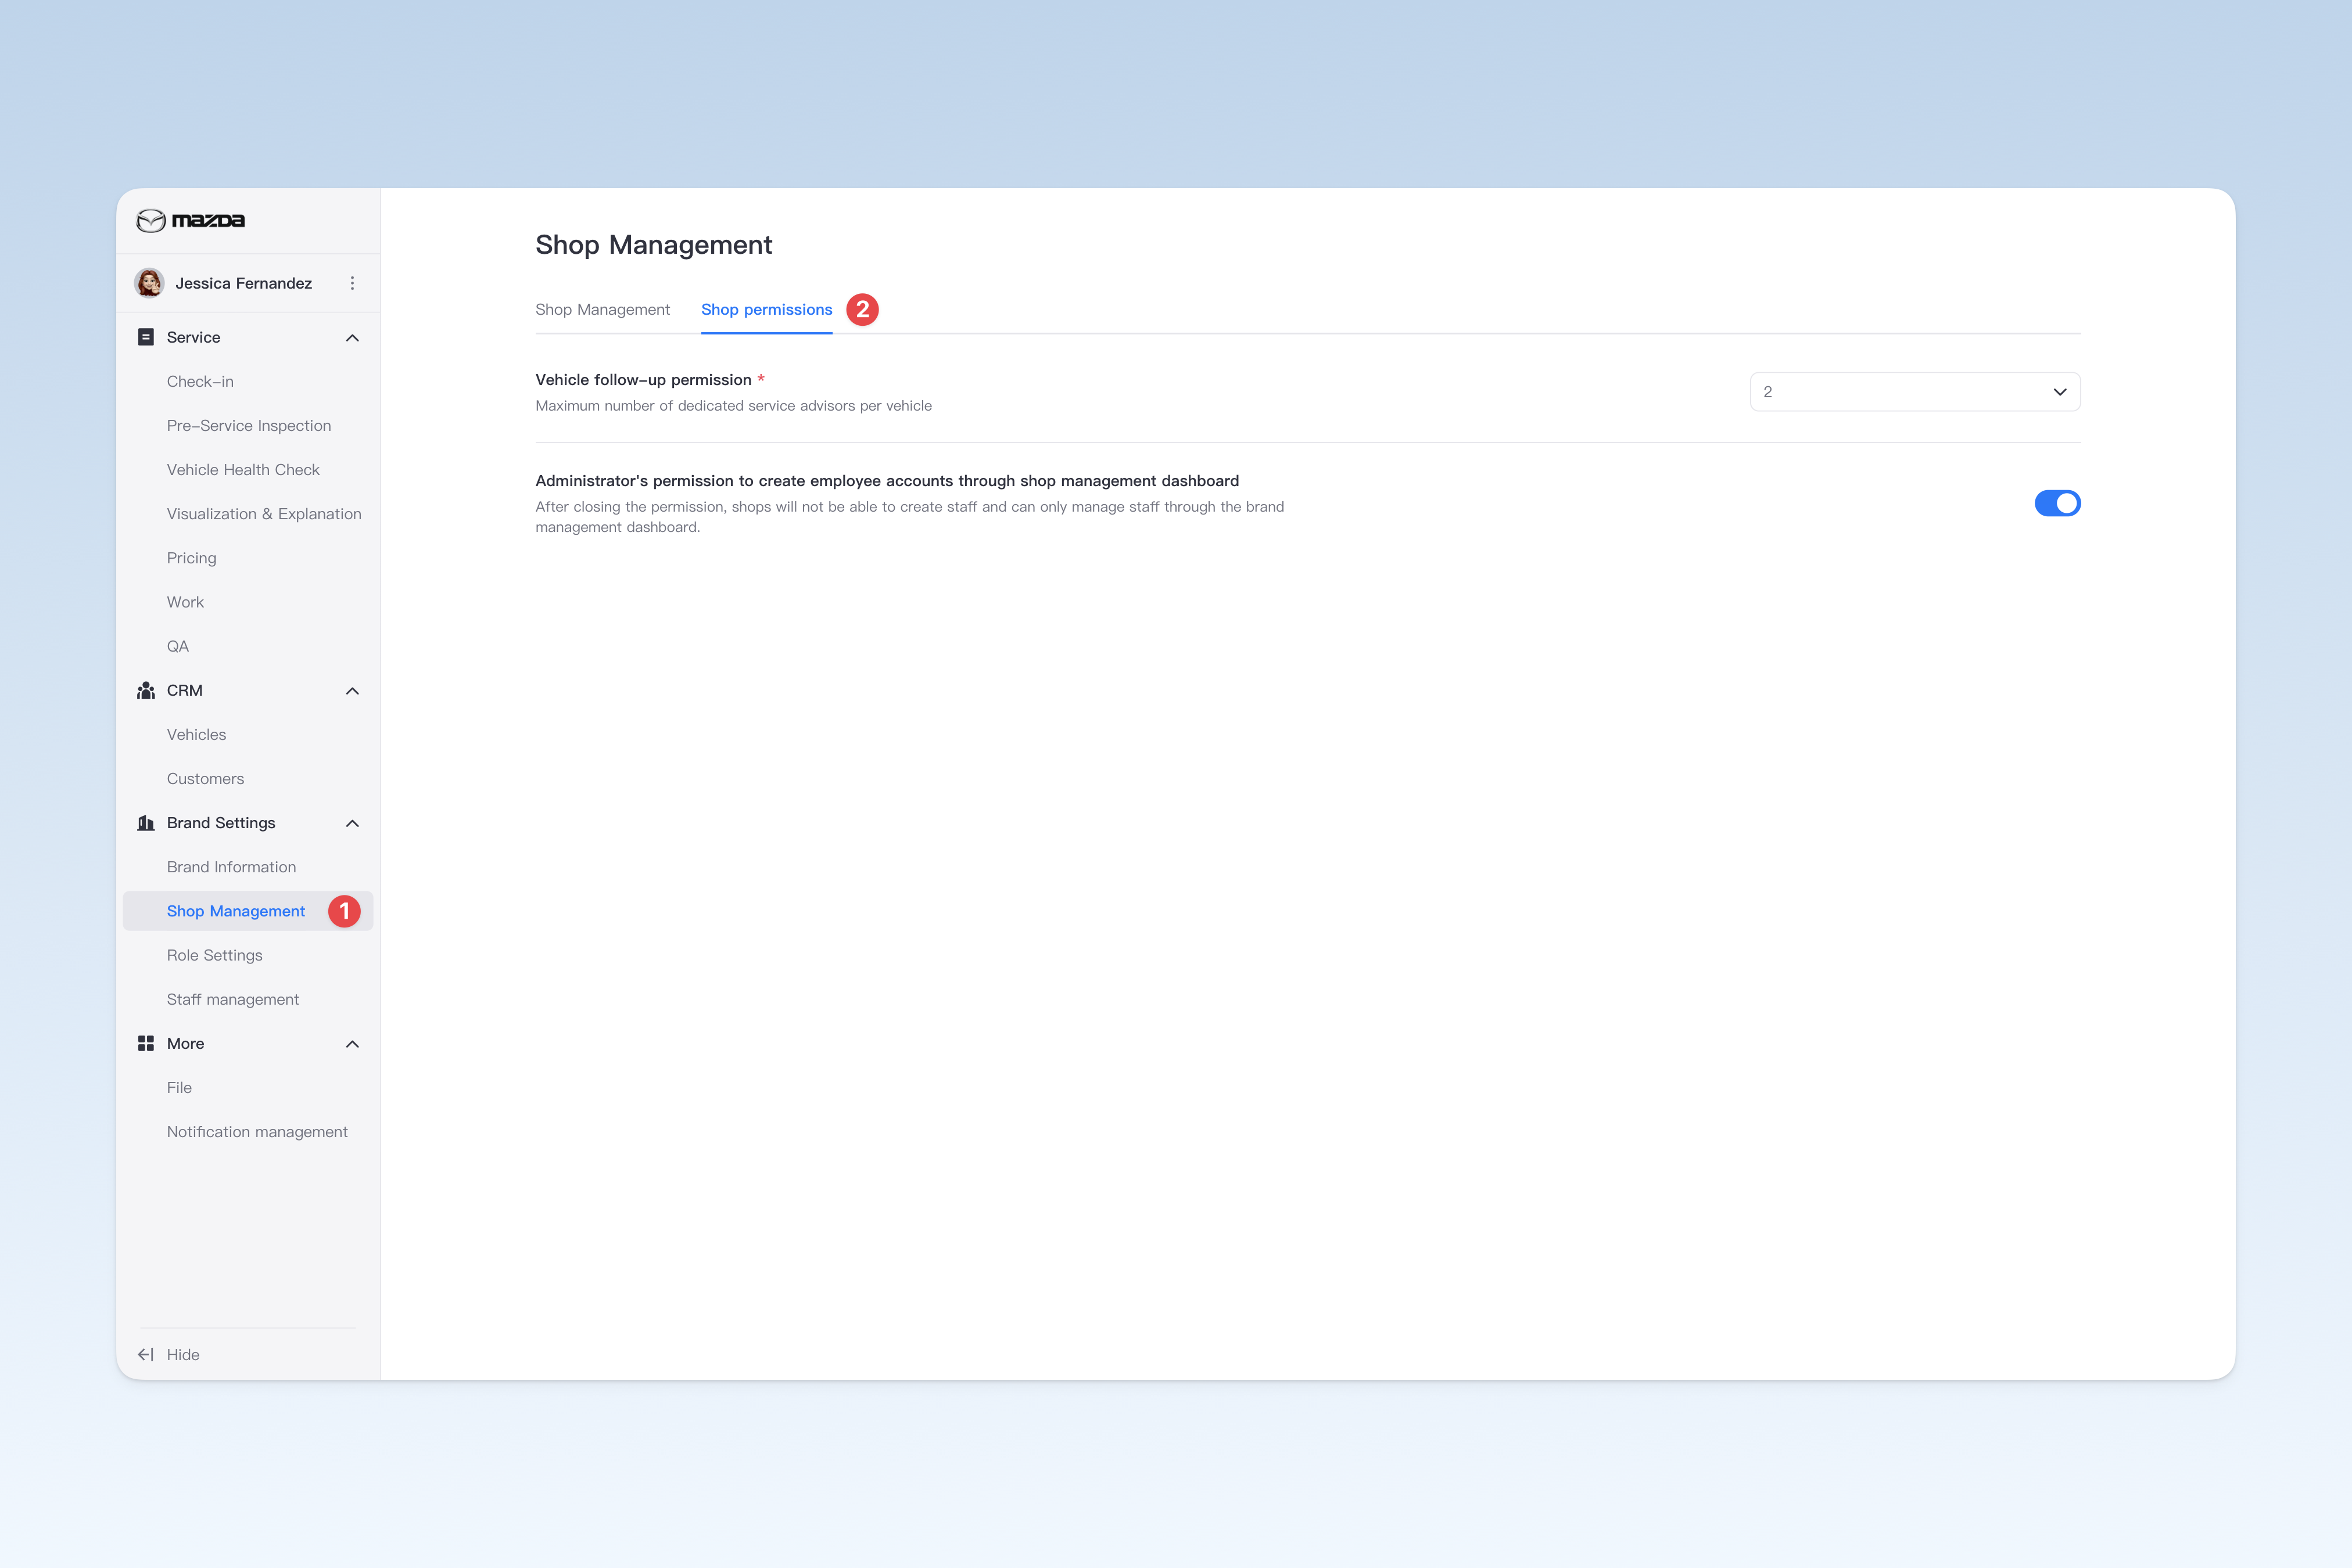The image size is (2352, 1568).
Task: Collapse the More section chevron
Action: 352,1044
